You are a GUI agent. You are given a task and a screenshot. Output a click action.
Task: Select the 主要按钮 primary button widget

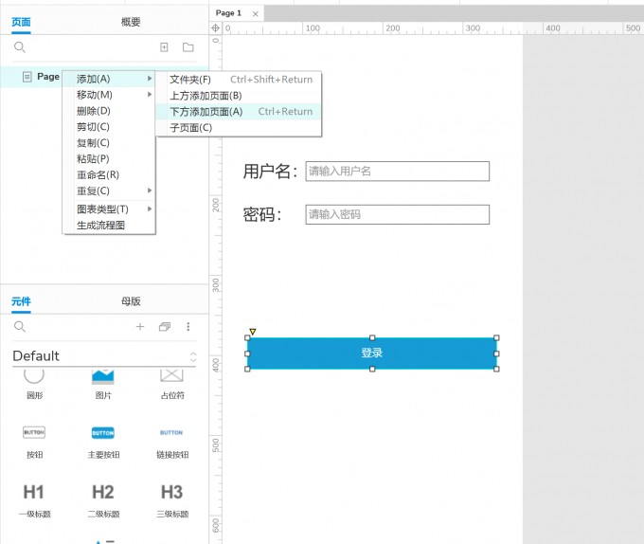(x=103, y=443)
